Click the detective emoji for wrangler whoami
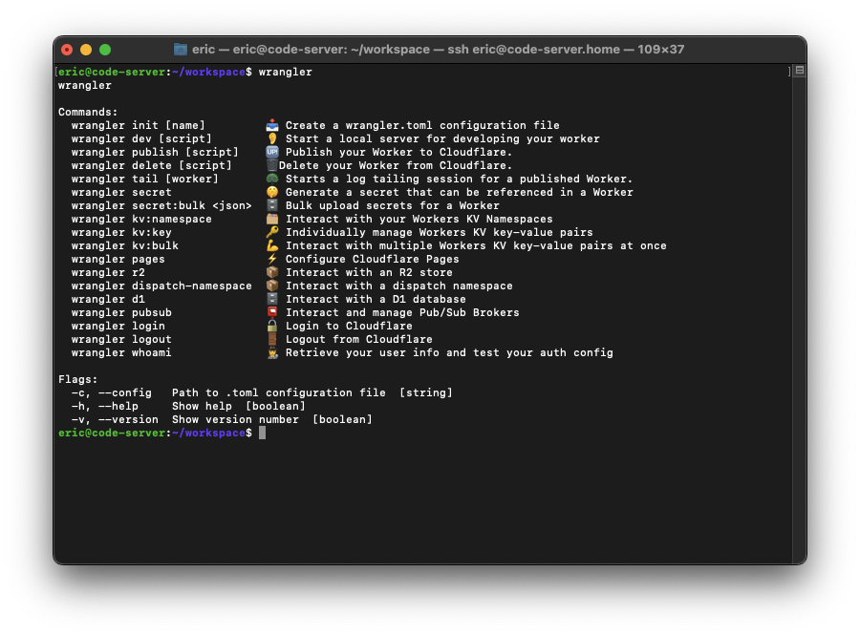 pyautogui.click(x=272, y=352)
